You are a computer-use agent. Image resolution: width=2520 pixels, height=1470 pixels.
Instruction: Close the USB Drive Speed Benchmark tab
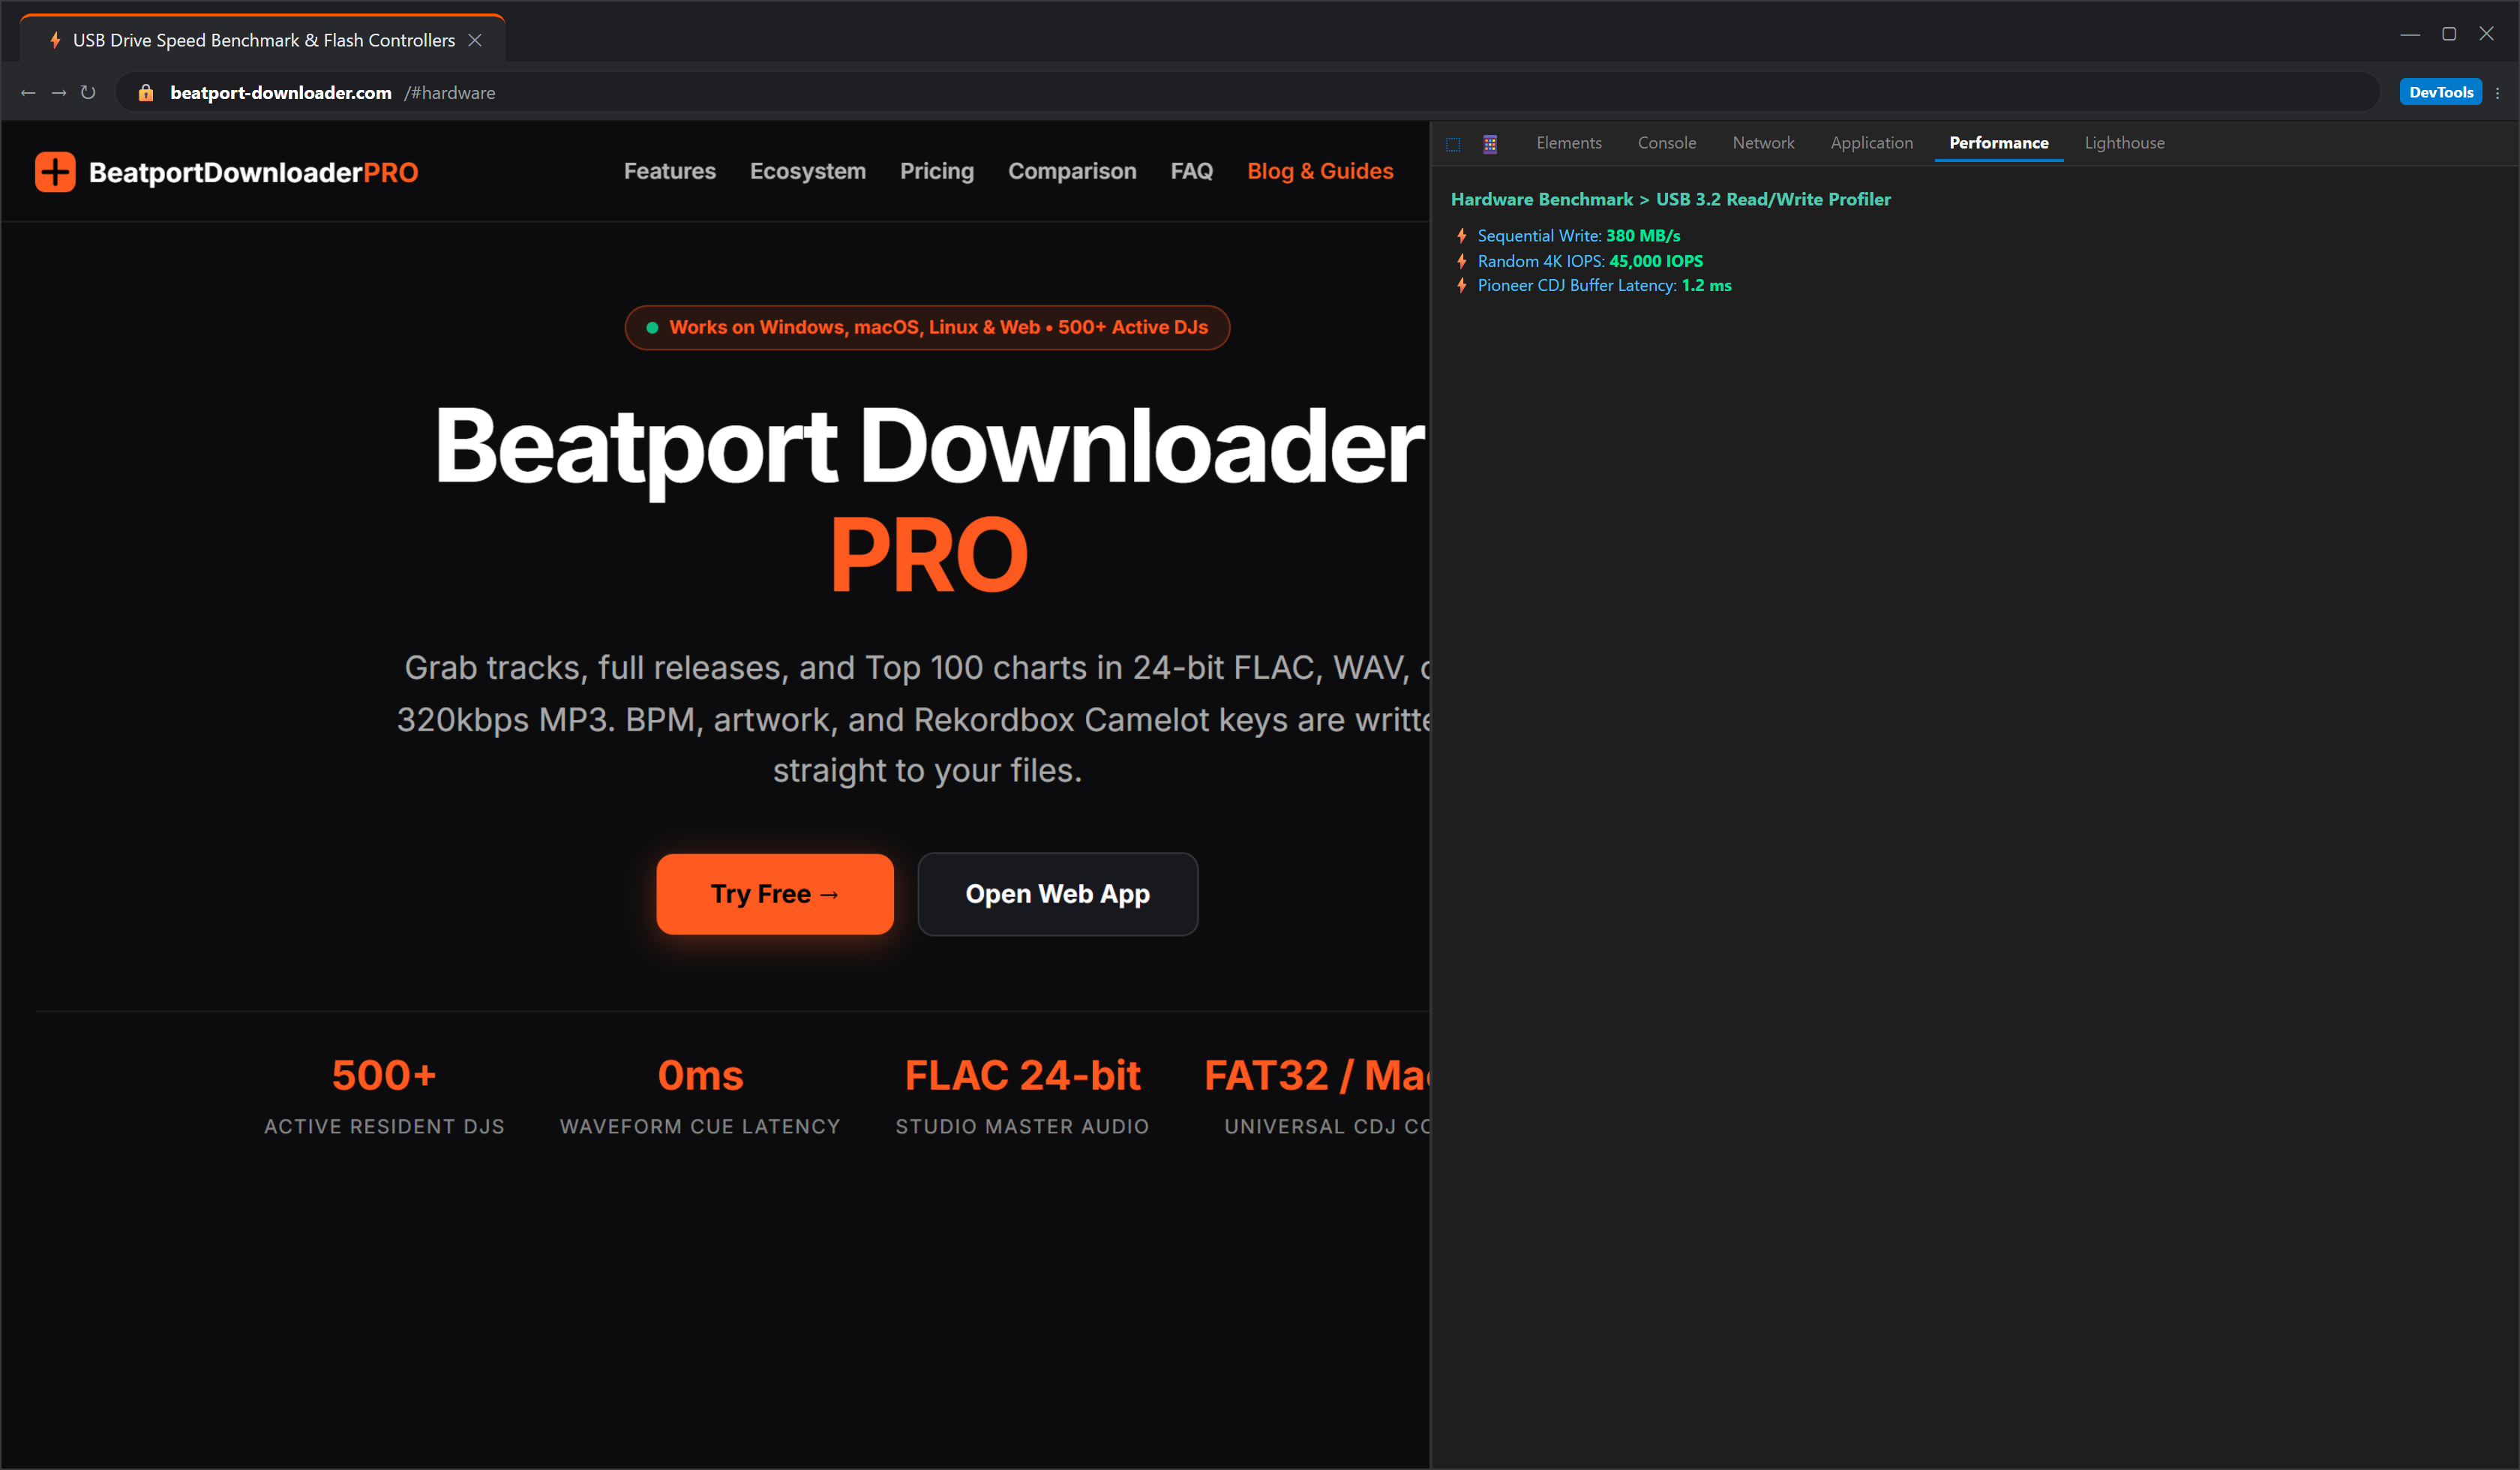(x=475, y=40)
